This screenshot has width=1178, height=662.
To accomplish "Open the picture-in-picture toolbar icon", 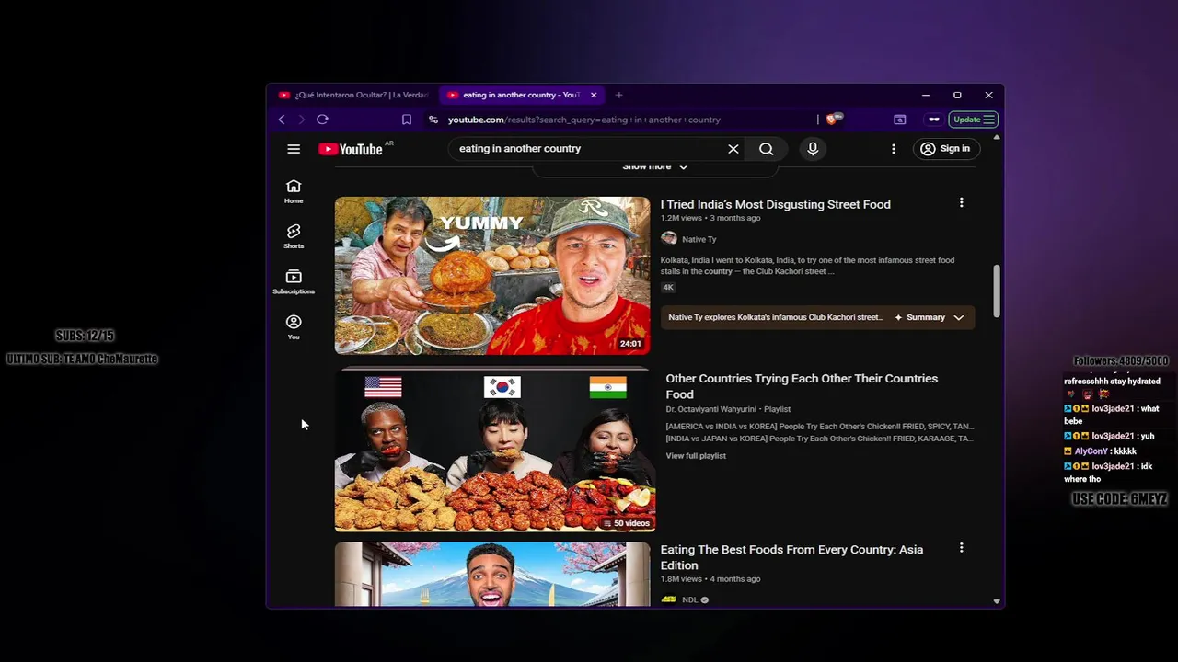I will (900, 120).
